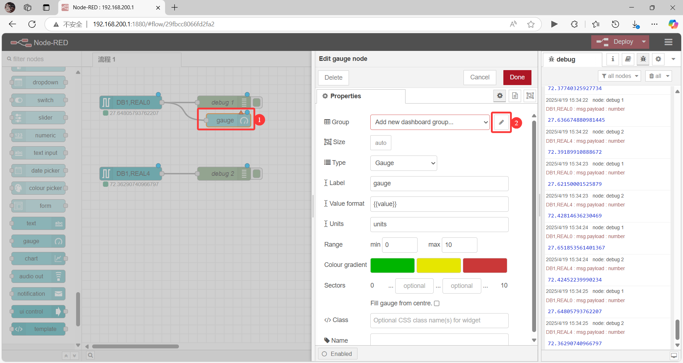The height and width of the screenshot is (363, 683).
Task: Change the Type dropdown from Gauge
Action: click(403, 163)
